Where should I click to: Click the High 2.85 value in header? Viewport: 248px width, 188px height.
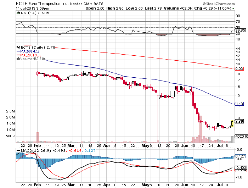tap(115, 8)
